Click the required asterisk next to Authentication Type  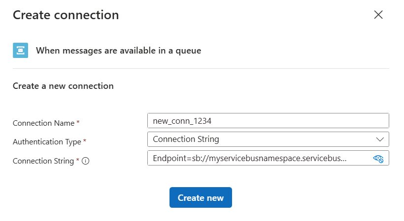84,141
